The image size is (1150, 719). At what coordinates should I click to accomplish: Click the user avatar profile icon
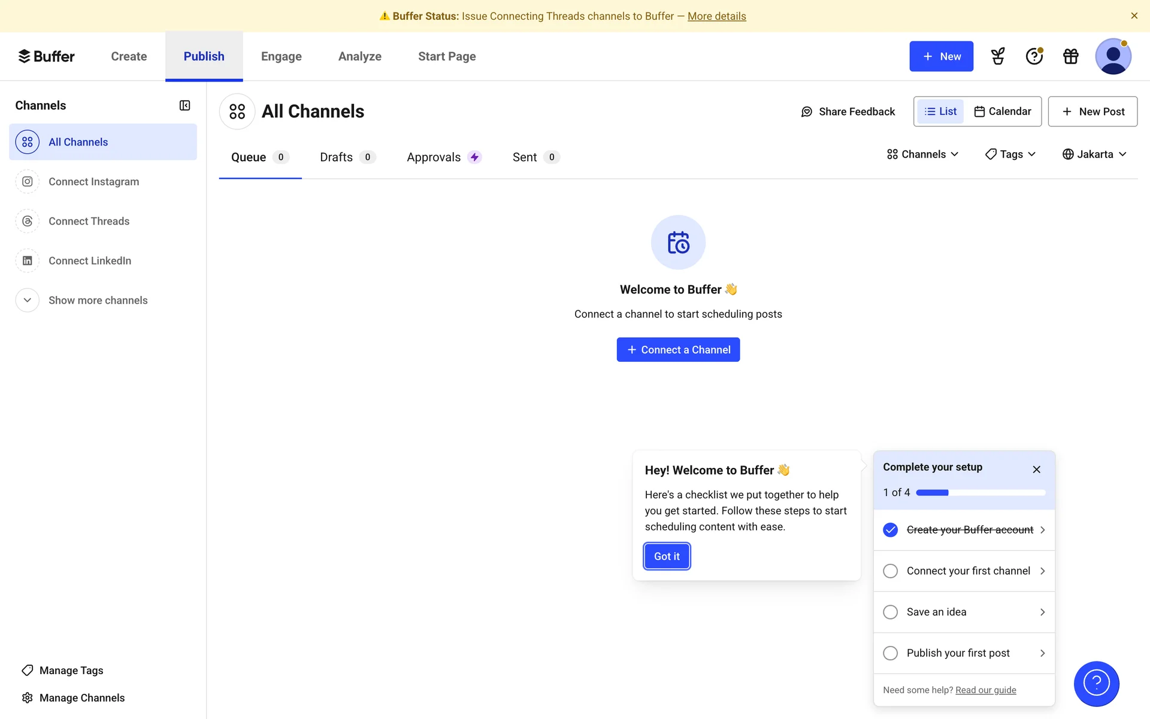[x=1113, y=56]
